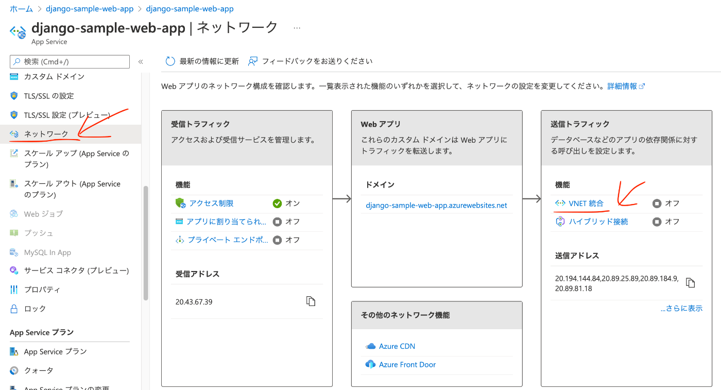Image resolution: width=721 pixels, height=390 pixels.
Task: Open VNET 統合 link
Action: (586, 204)
